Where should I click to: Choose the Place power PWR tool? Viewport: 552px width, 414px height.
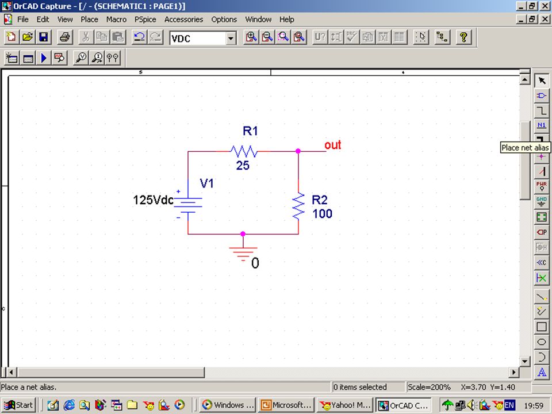pos(542,186)
